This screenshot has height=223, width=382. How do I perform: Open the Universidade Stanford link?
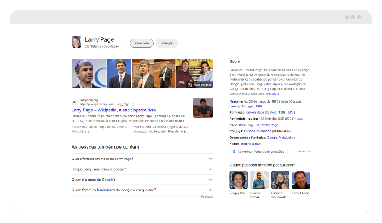[261, 113]
